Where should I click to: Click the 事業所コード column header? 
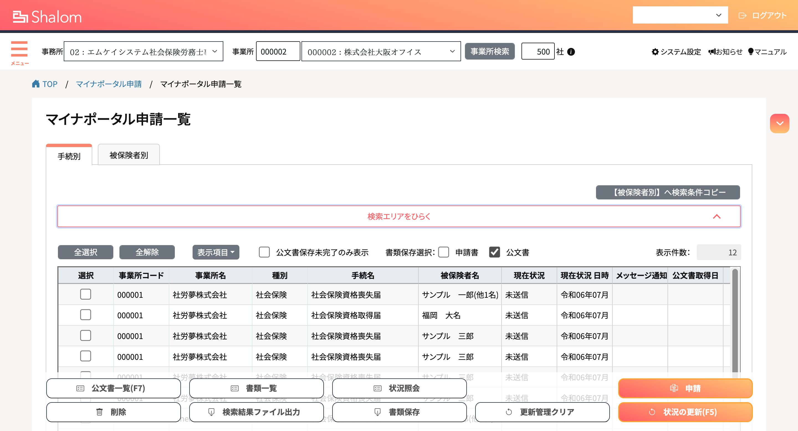point(141,276)
